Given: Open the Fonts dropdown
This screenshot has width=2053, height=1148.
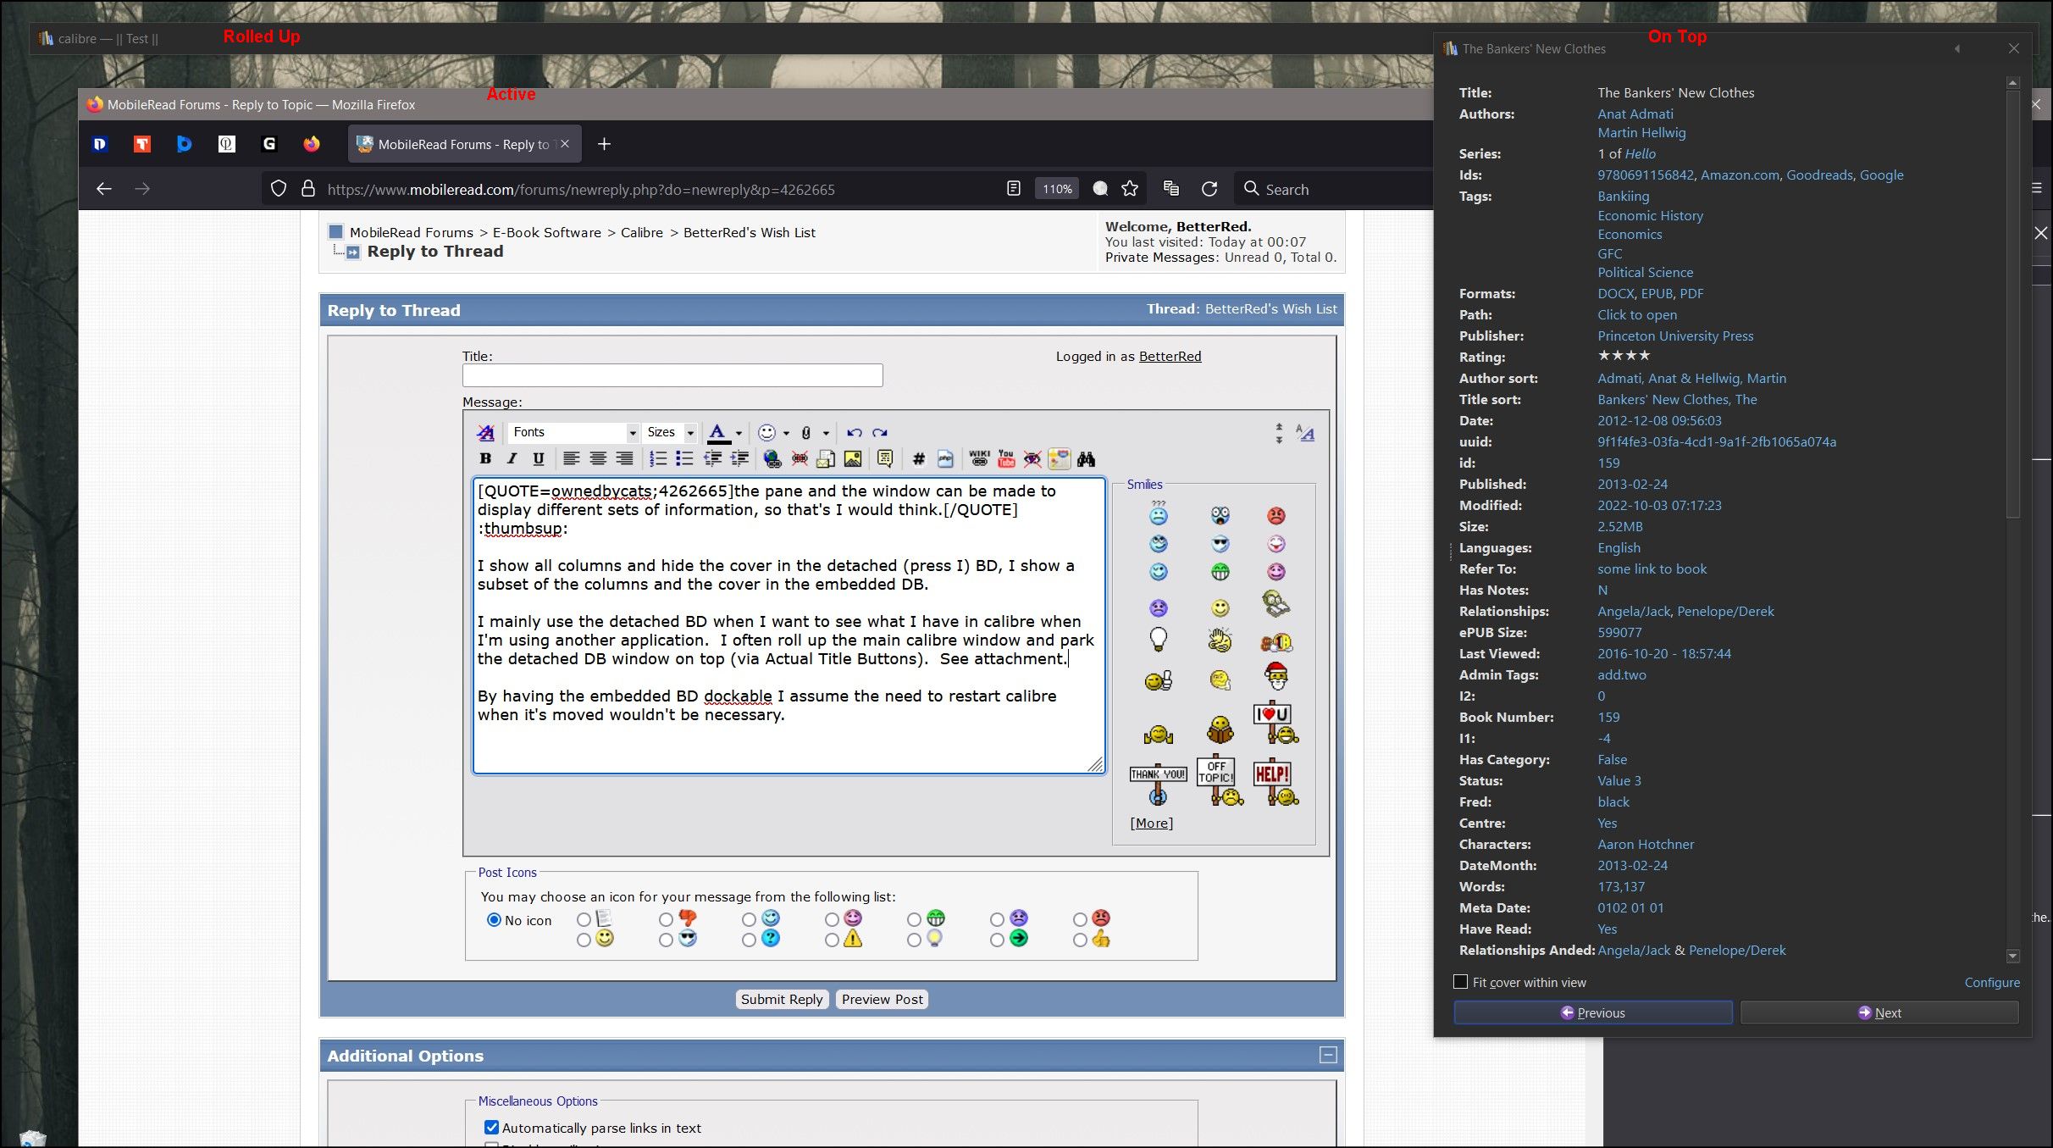Looking at the screenshot, I should 632,433.
